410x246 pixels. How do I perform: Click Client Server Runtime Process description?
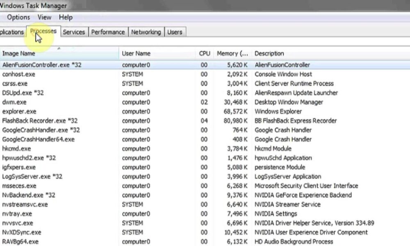[294, 84]
